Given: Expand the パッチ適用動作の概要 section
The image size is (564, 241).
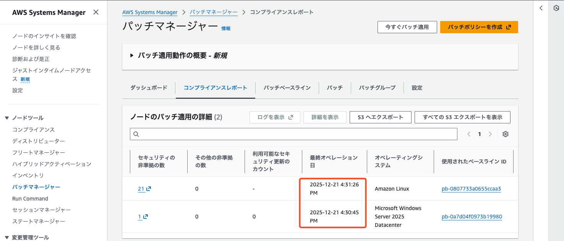Looking at the screenshot, I should click(x=132, y=55).
